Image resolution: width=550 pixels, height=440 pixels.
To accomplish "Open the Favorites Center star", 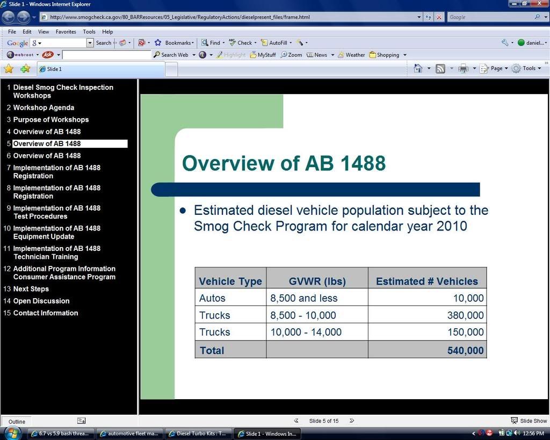I will [9, 69].
